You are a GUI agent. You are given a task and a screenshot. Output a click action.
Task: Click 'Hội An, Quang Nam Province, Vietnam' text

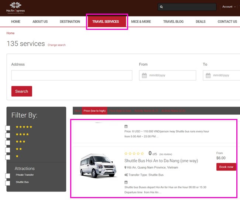tap(152, 168)
